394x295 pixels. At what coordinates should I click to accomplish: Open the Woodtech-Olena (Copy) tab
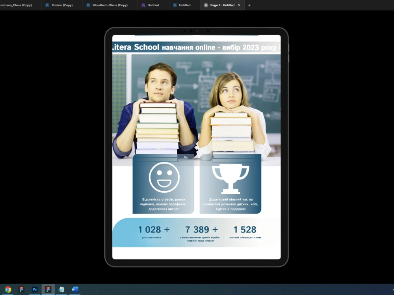(x=110, y=5)
